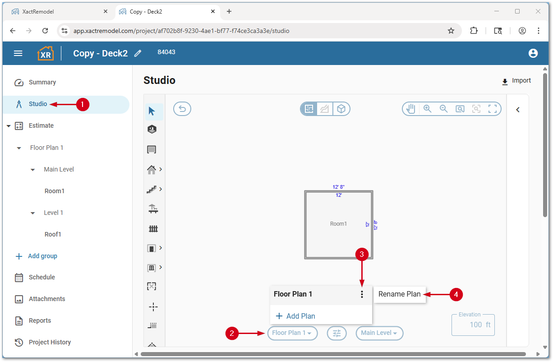Activate the fullscreen view icon
Image resolution: width=553 pixels, height=362 pixels.
pyautogui.click(x=493, y=109)
